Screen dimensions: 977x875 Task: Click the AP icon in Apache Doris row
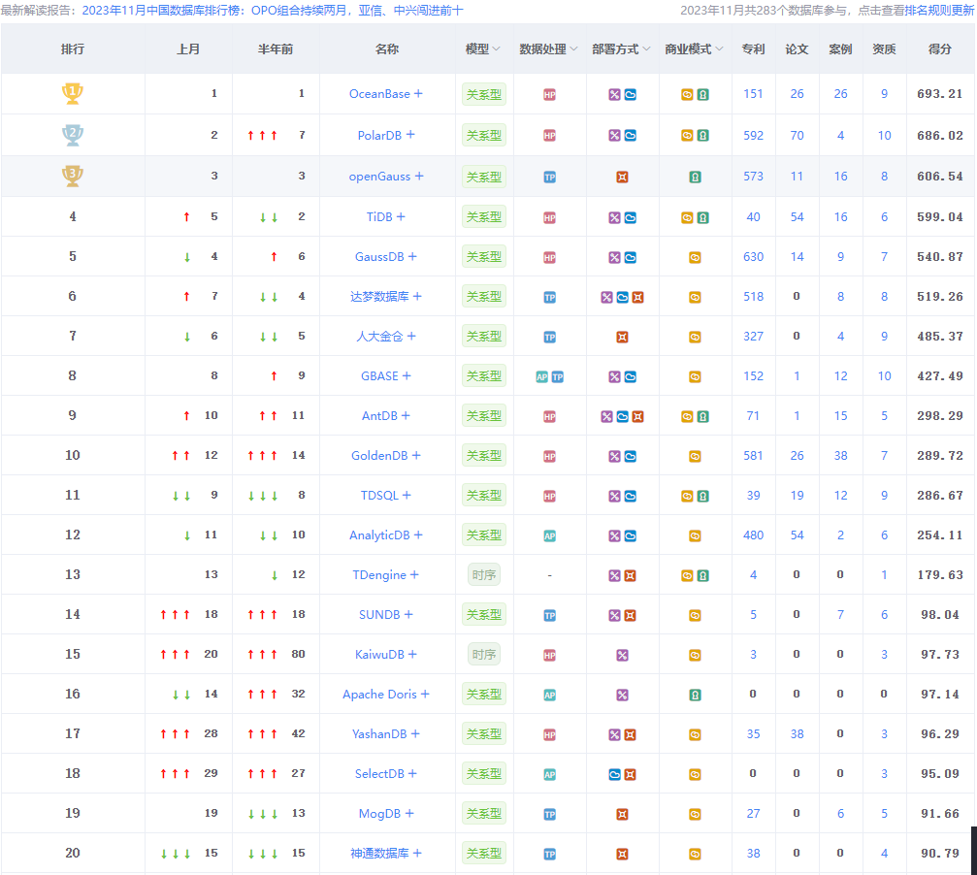tap(549, 695)
